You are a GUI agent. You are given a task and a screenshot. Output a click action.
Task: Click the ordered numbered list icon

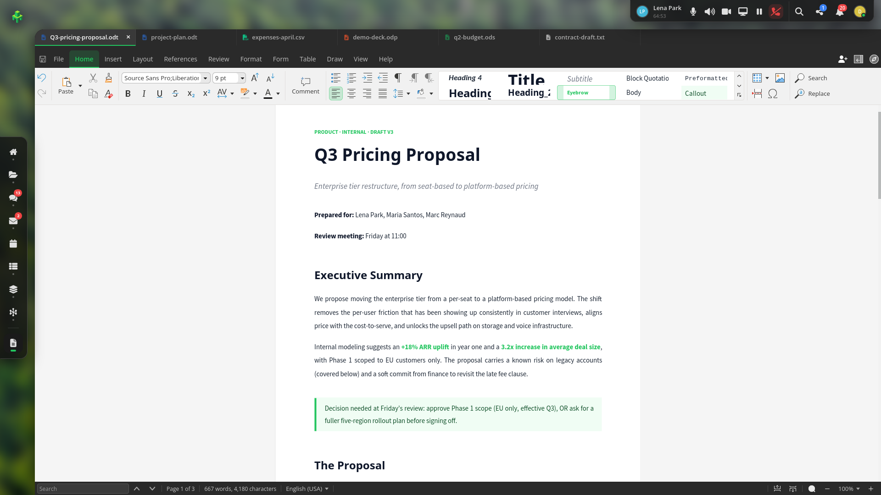(351, 78)
